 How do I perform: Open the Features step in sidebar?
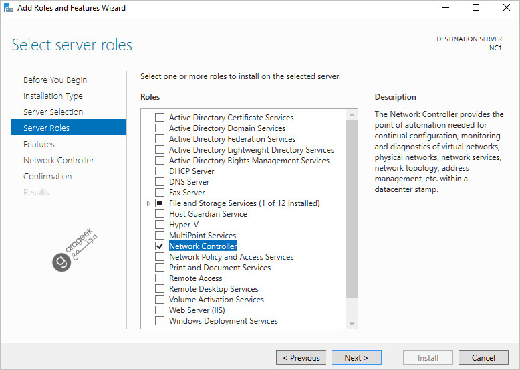tap(39, 145)
